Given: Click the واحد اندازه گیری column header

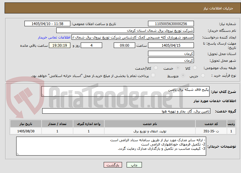Looking at the screenshot, I should point(89,124).
